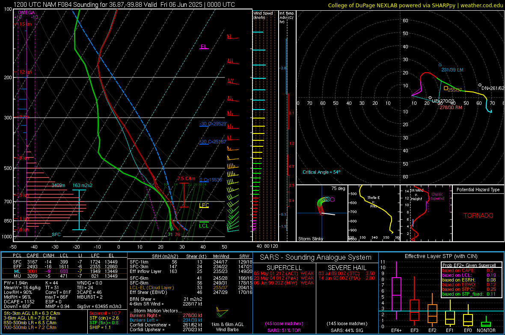The width and height of the screenshot is (505, 335).
Task: Click the '75 deg' slinky tilt value
Action: (338, 188)
